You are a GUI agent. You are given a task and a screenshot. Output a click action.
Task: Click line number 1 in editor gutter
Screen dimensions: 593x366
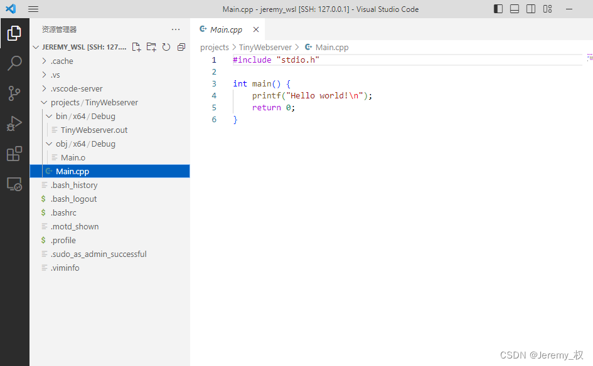(214, 60)
